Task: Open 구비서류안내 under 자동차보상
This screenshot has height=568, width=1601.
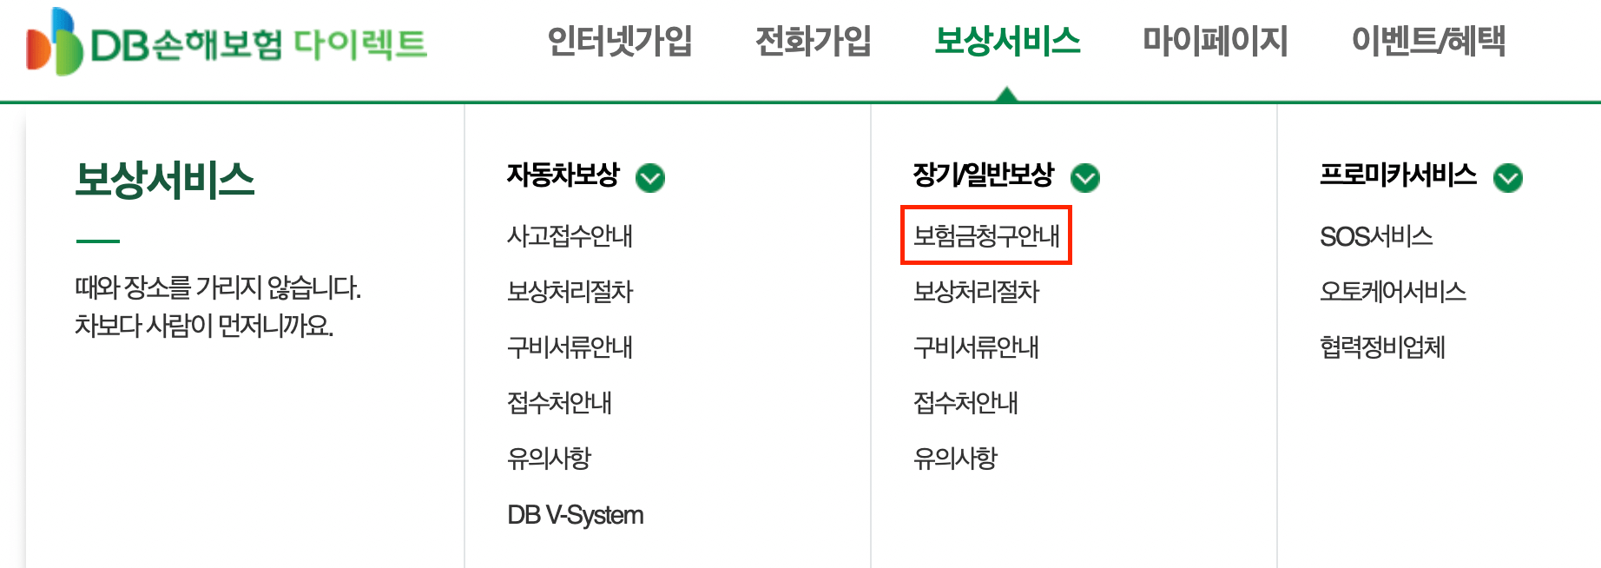Action: (570, 347)
